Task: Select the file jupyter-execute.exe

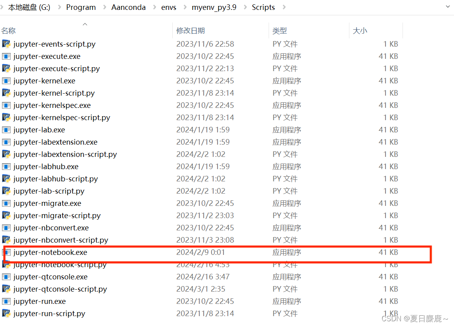Action: click(x=47, y=56)
